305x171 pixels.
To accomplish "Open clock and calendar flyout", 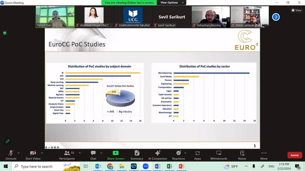I will click(x=284, y=166).
